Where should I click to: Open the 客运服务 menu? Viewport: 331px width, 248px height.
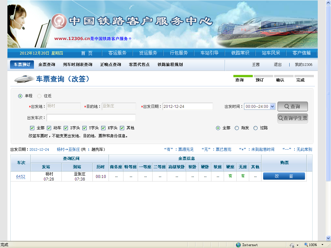(117, 53)
